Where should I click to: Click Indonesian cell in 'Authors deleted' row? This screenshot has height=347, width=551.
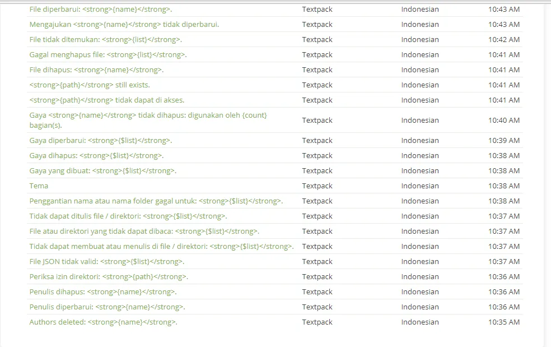coord(420,322)
